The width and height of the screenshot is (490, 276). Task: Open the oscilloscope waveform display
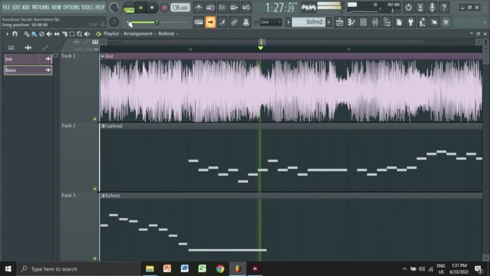pos(308,7)
